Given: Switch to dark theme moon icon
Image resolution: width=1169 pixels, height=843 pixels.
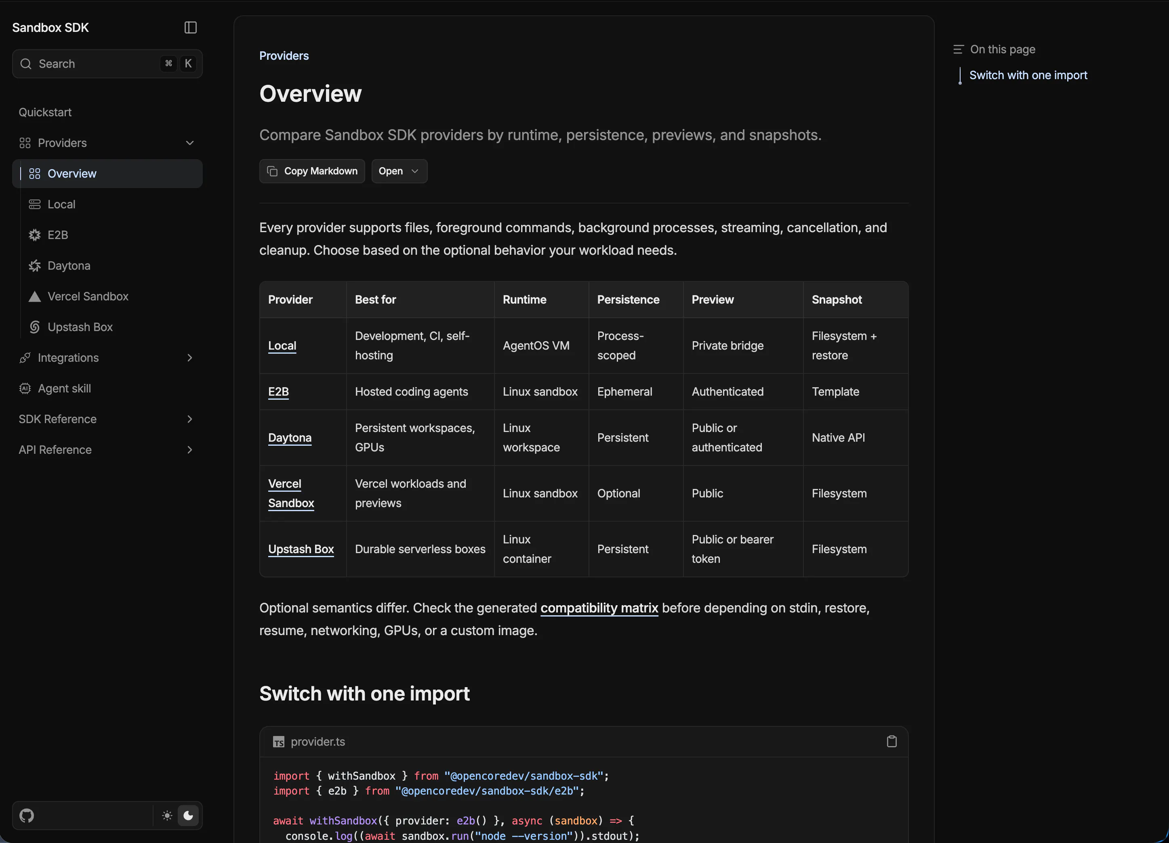Looking at the screenshot, I should [188, 815].
